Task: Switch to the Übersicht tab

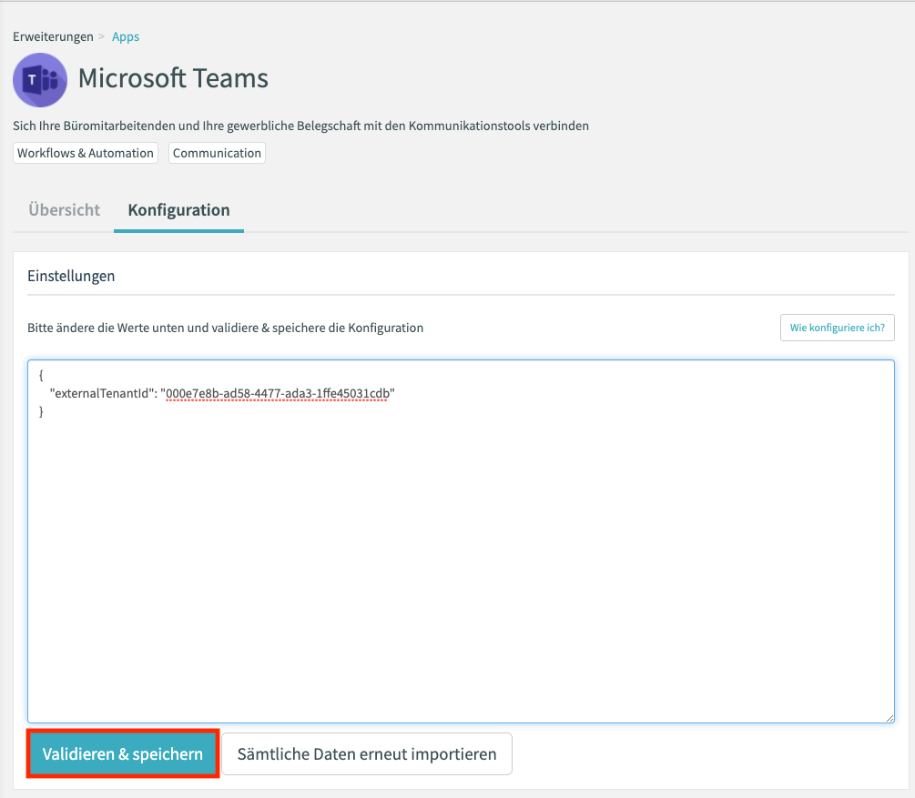Action: [x=65, y=210]
